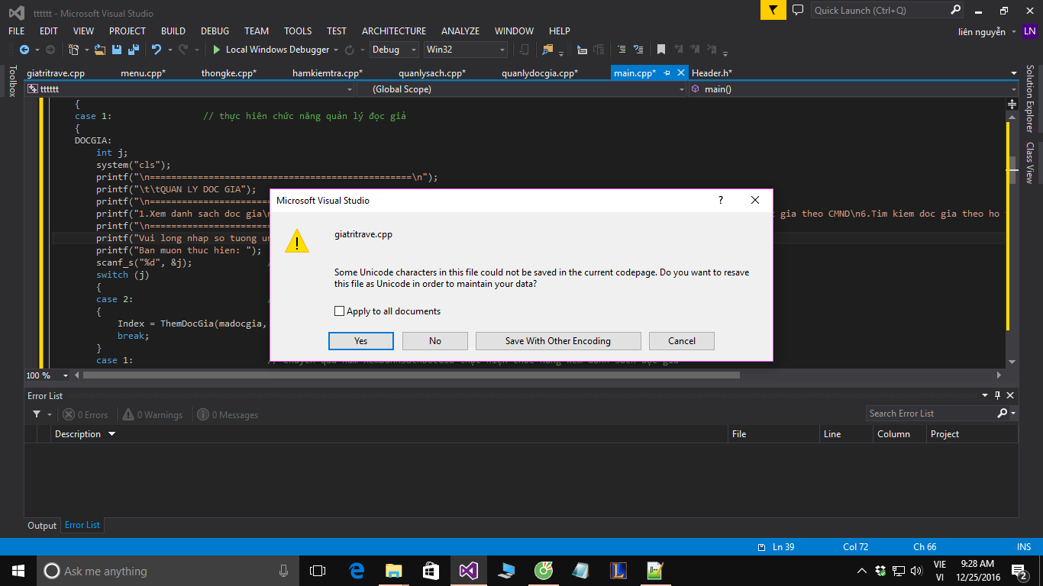Start the Local Windows Debugger

point(271,50)
